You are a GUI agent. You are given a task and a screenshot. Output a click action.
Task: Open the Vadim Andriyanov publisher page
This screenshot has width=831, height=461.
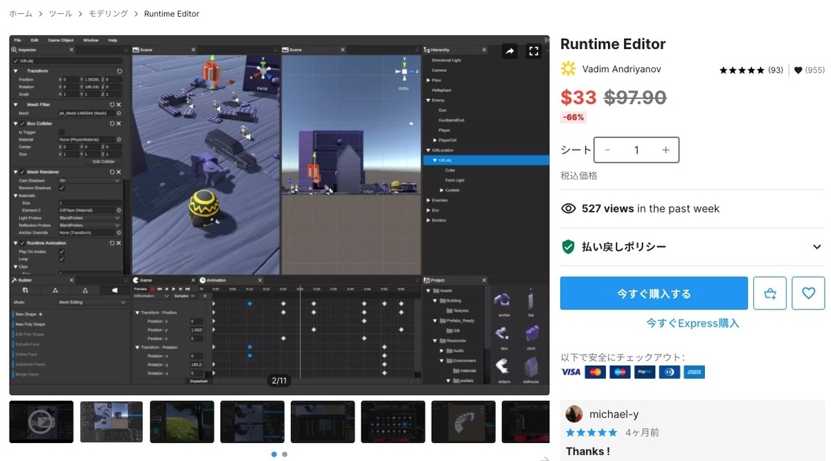pos(621,69)
